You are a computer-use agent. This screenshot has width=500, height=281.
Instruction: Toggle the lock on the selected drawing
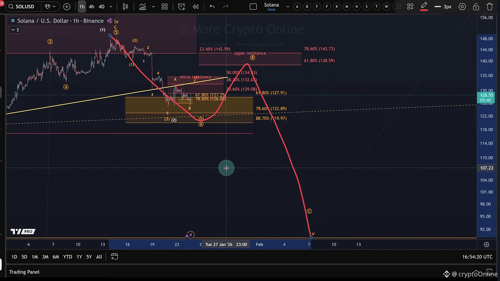tap(476, 7)
